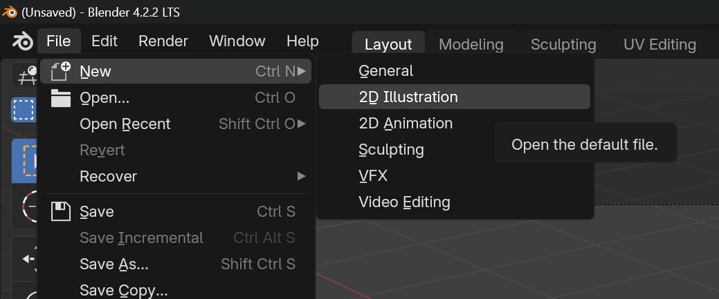719x299 pixels.
Task: Expand the Recover submenu arrow
Action: 301,176
